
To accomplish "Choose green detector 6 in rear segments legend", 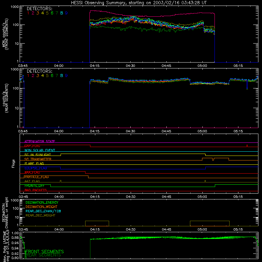I will (52, 76).
